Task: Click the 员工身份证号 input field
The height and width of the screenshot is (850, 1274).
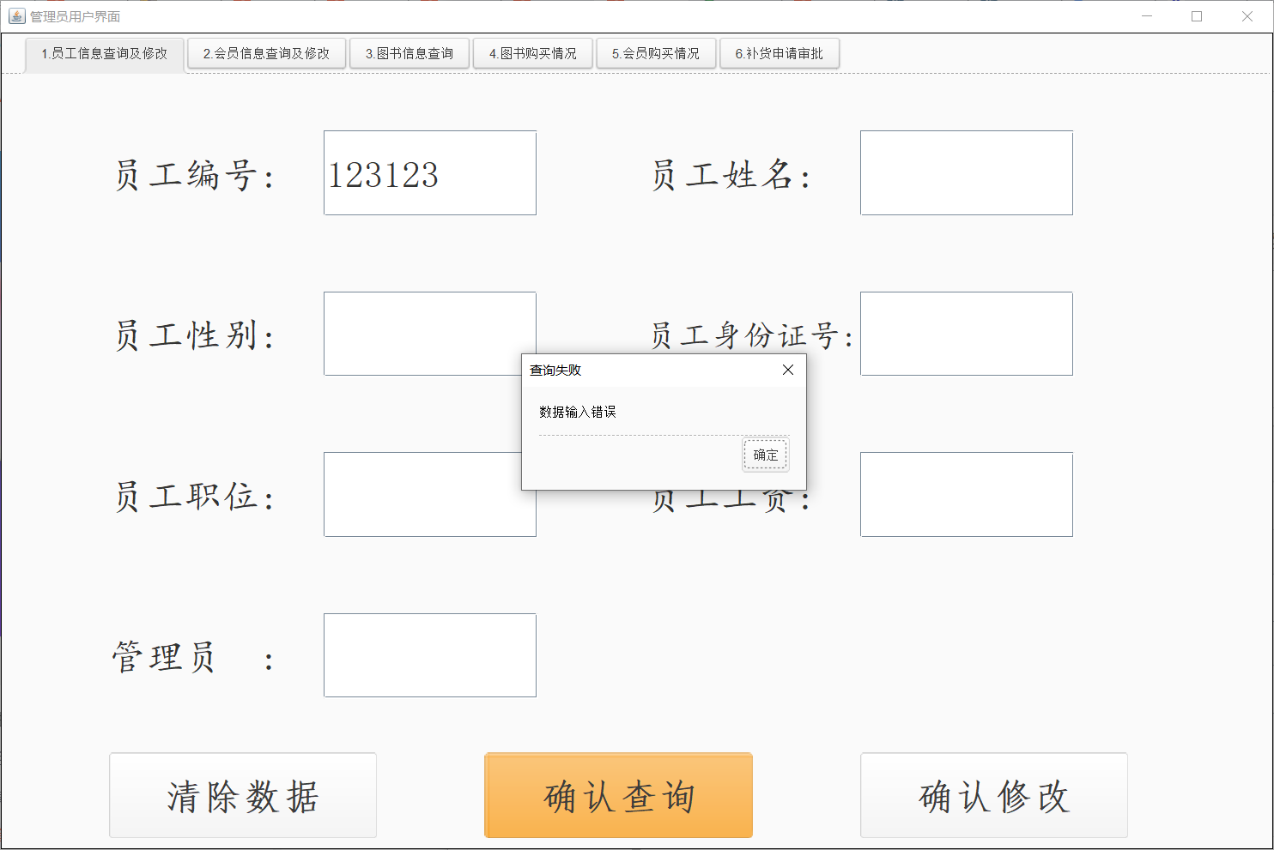Action: (967, 334)
